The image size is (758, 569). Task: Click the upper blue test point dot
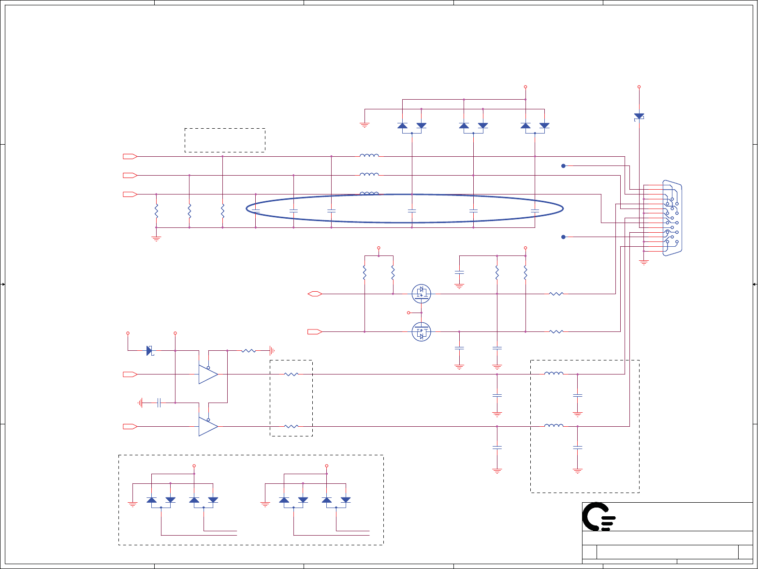tap(563, 166)
